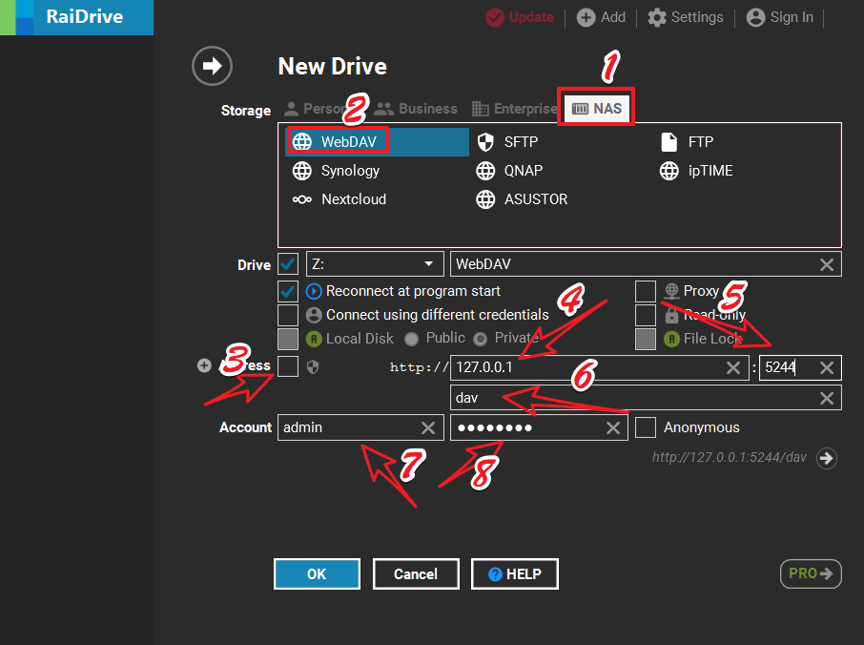
Task: Switch to the Business storage tab
Action: tap(416, 109)
